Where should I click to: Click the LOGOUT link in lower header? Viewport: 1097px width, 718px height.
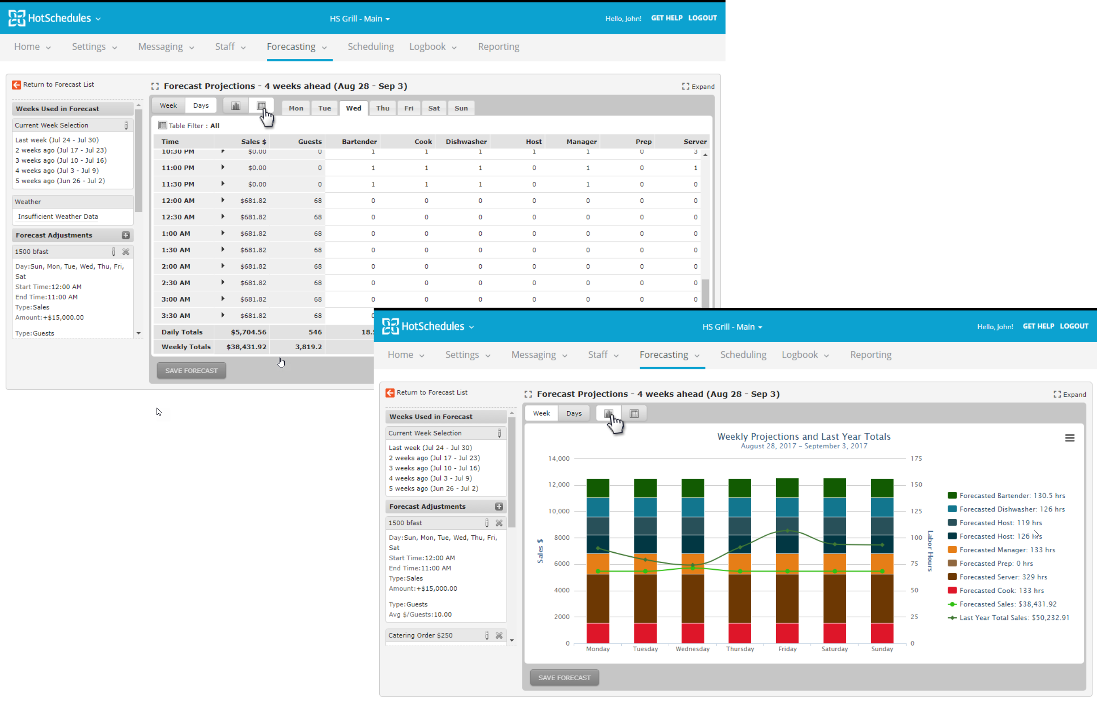click(x=1074, y=326)
